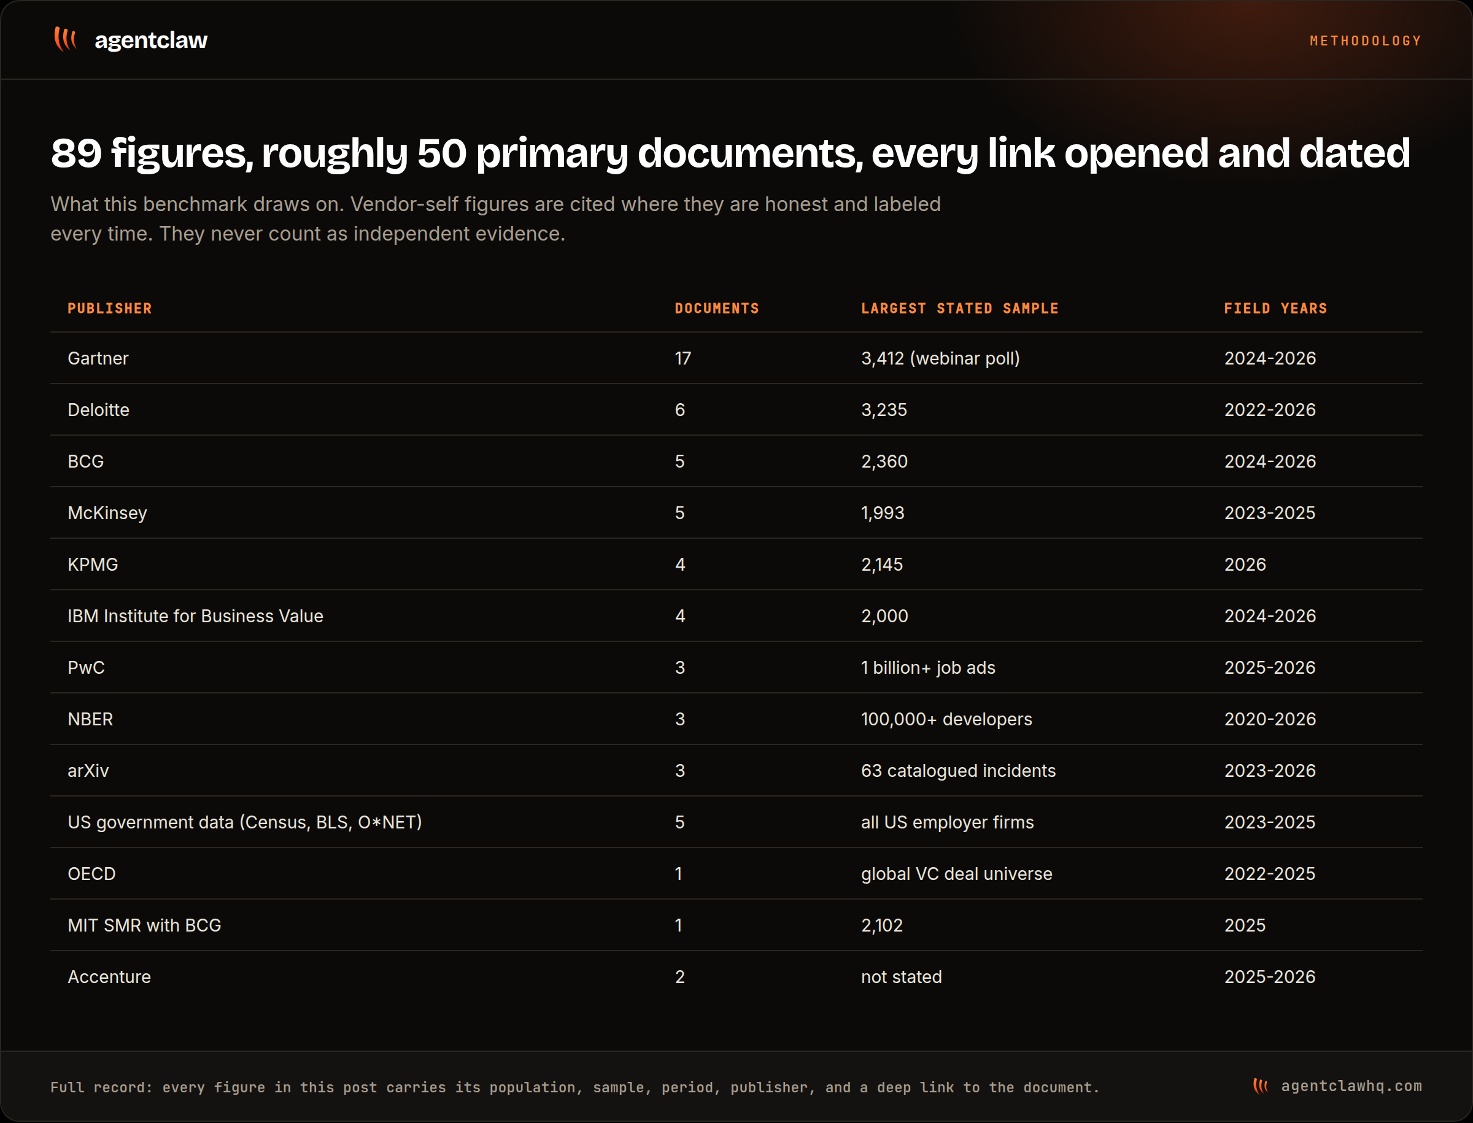Click the 2,000 sample value

(884, 616)
